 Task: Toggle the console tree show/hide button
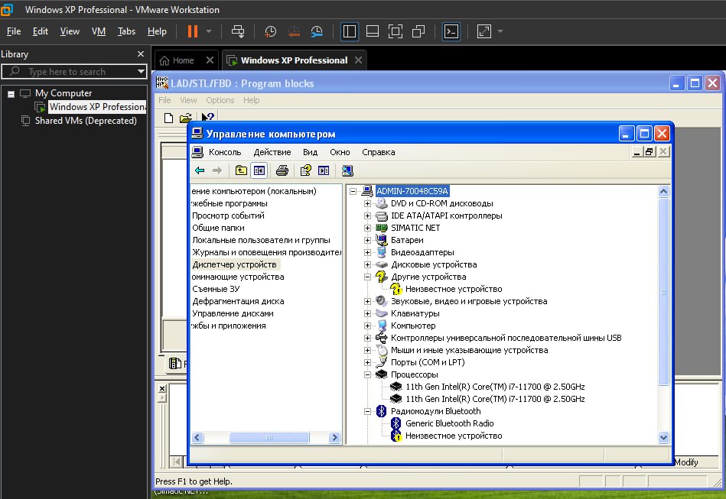pyautogui.click(x=259, y=170)
